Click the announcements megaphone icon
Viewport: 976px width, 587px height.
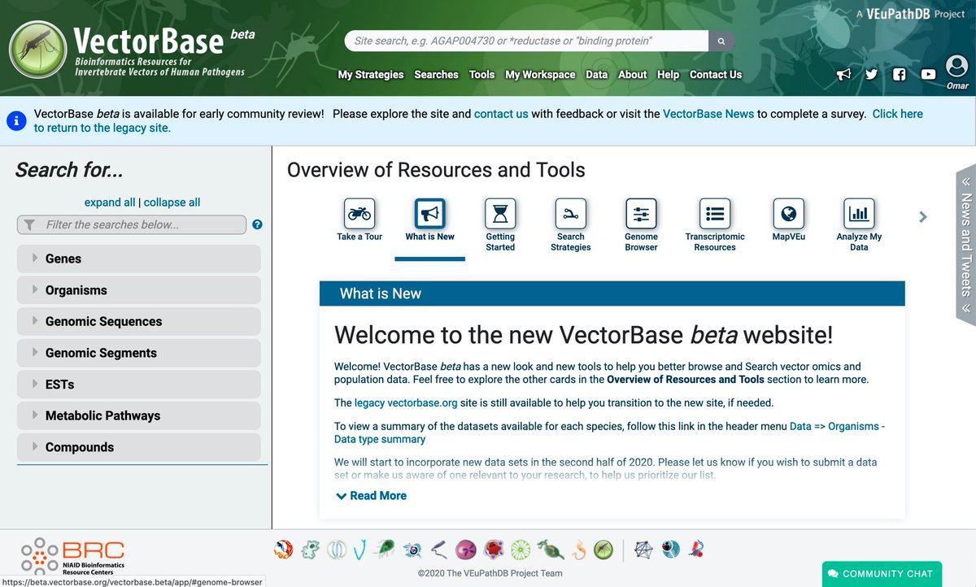(843, 73)
